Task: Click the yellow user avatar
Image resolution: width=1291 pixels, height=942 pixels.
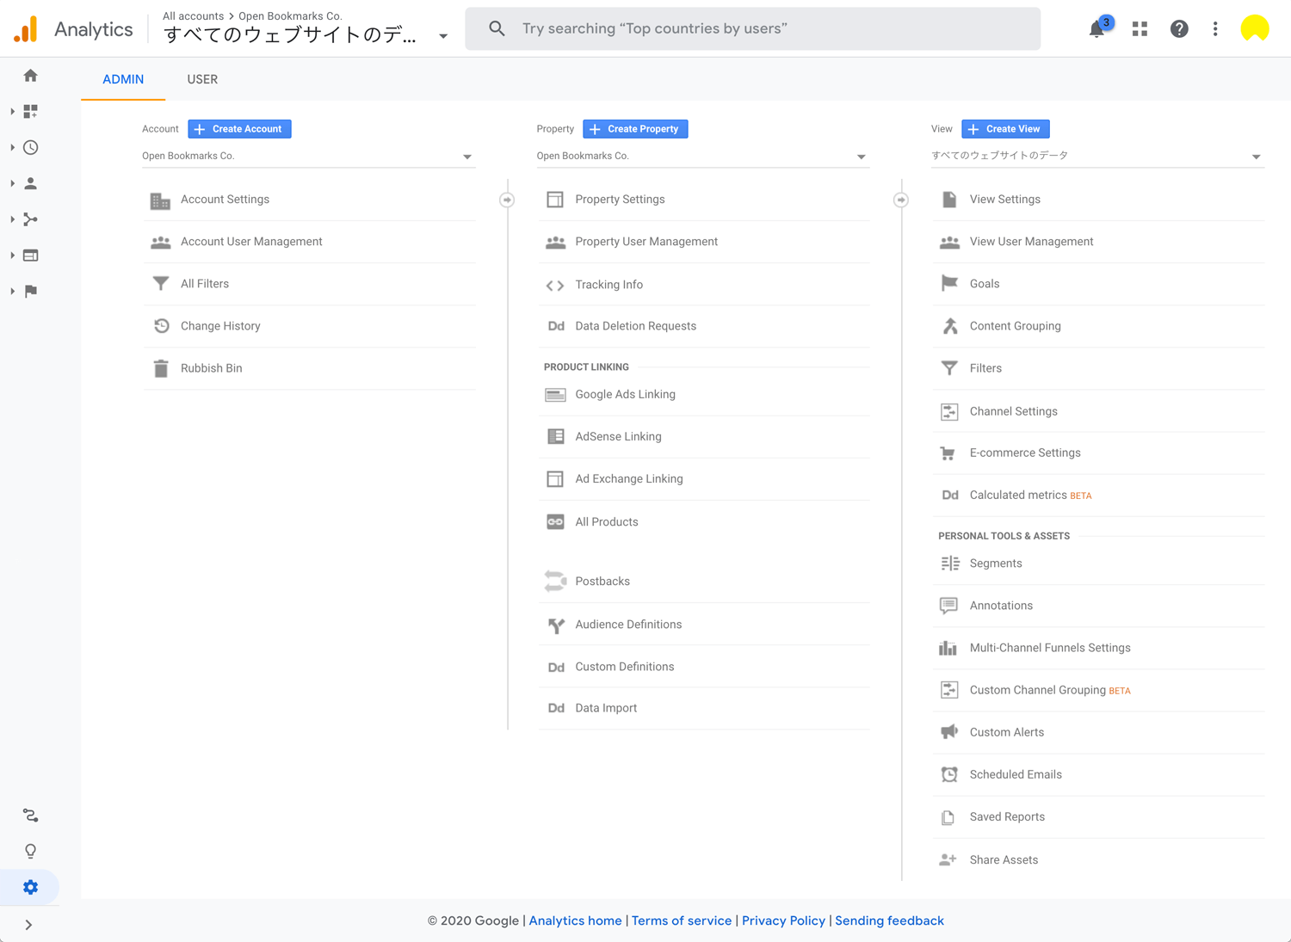Action: pos(1255,28)
